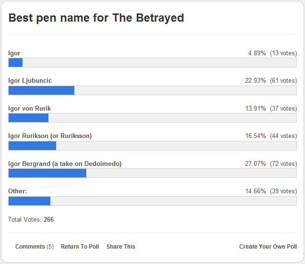Screen dimensions: 305x264
Task: Click the 27.07% (72 votes) text
Action: [271, 164]
